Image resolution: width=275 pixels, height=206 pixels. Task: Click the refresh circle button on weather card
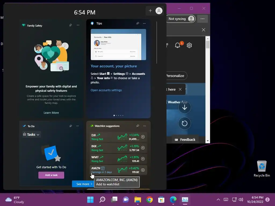(184, 123)
